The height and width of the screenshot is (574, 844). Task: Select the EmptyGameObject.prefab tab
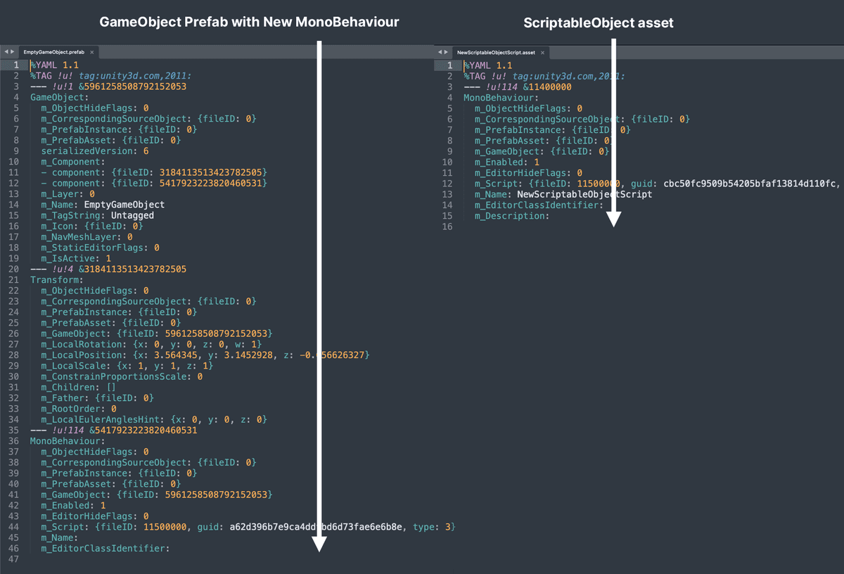coord(53,51)
